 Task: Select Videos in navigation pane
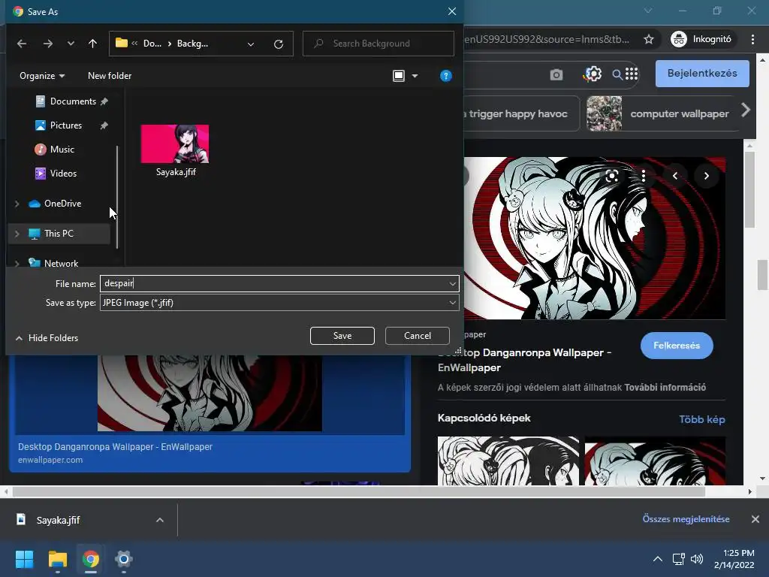point(63,174)
